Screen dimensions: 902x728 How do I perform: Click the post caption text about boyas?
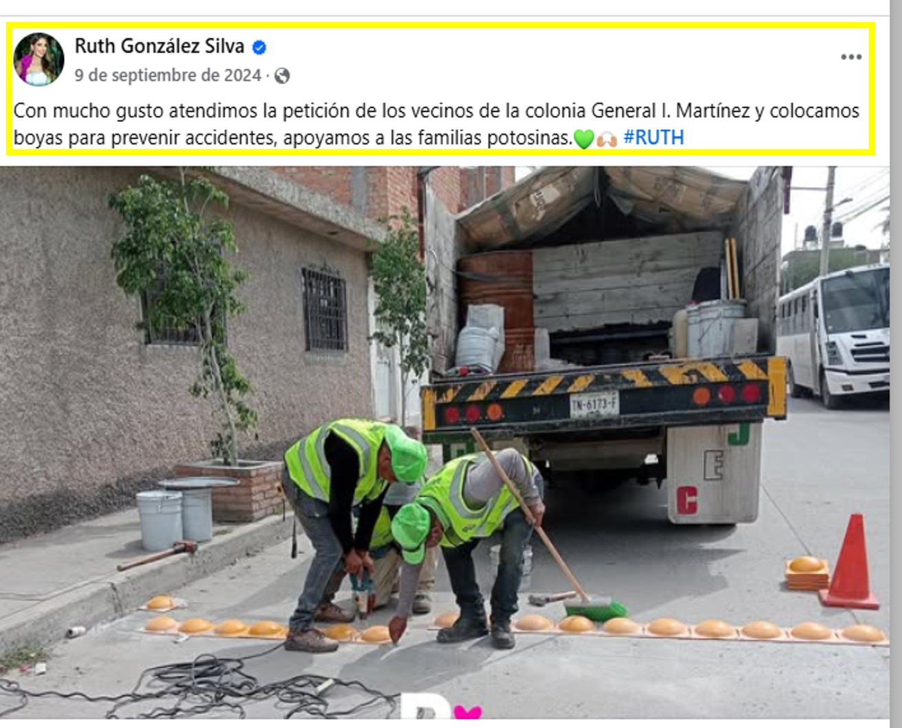(x=436, y=125)
